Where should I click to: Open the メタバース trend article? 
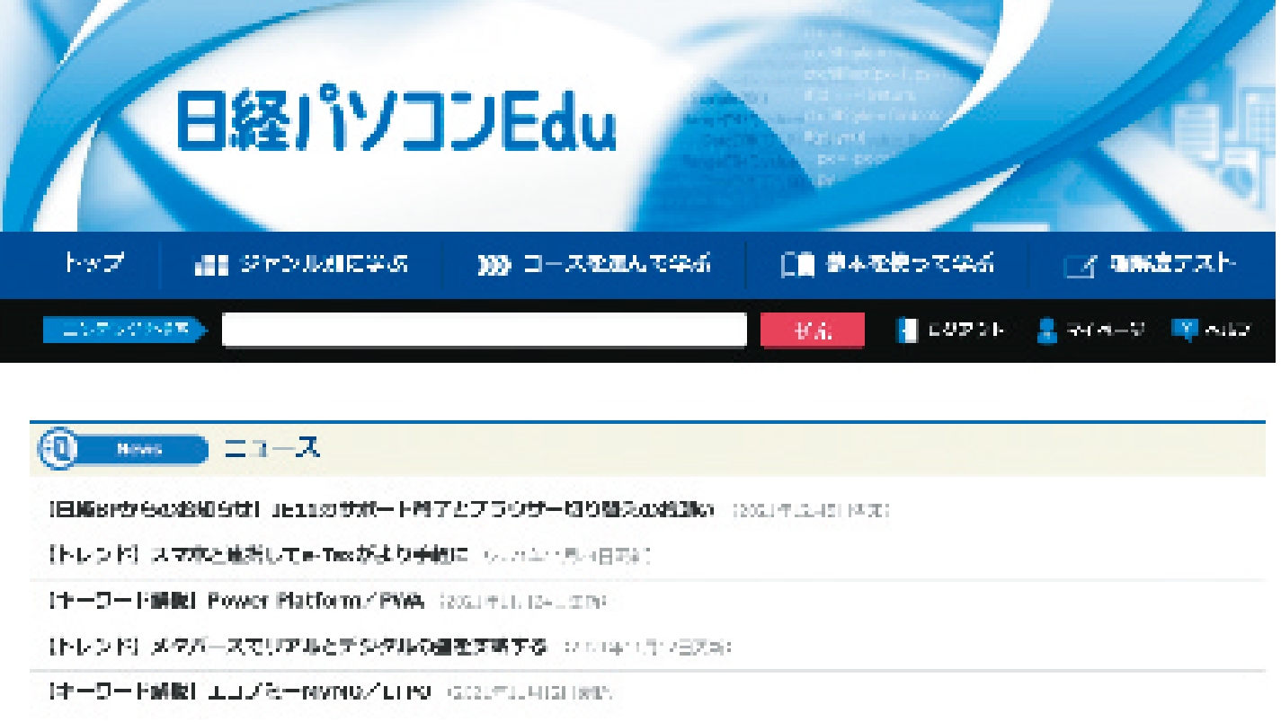tap(298, 647)
